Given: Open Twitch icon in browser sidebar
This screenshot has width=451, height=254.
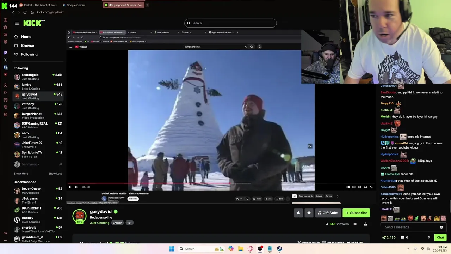Looking at the screenshot, I should (x=5, y=53).
